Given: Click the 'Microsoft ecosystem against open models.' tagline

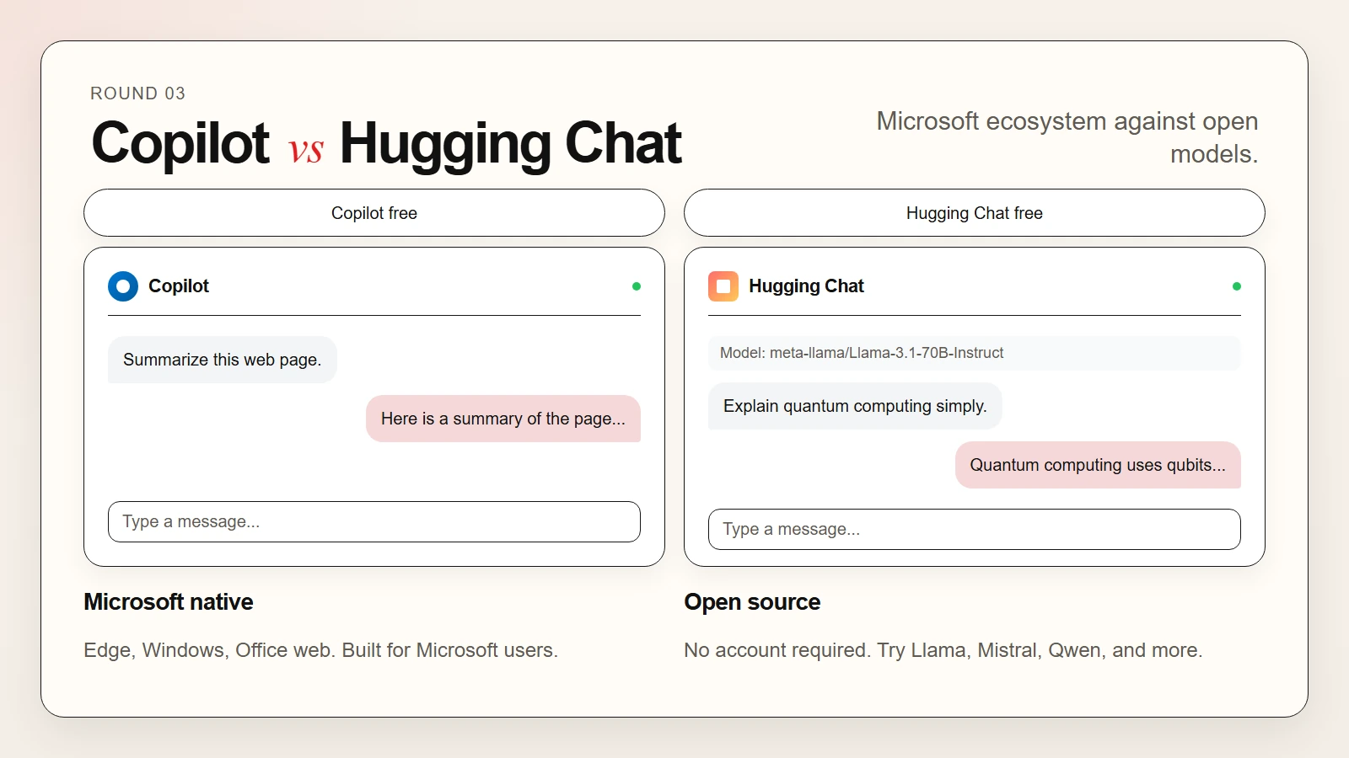Looking at the screenshot, I should coord(1067,137).
